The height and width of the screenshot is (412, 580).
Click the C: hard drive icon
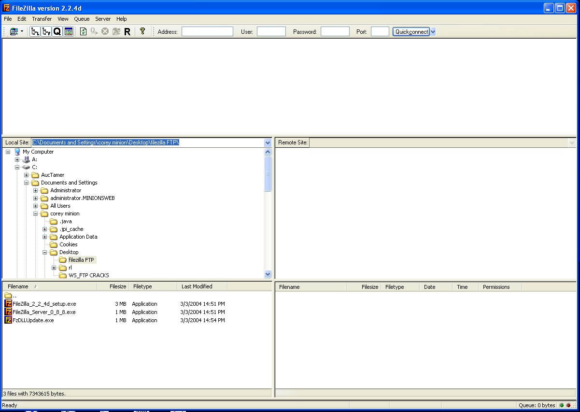(27, 167)
